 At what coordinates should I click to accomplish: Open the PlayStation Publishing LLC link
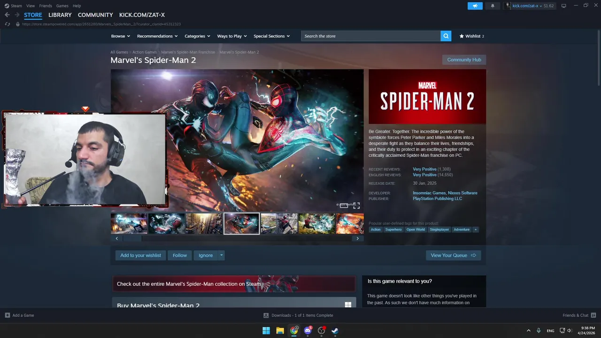point(437,199)
